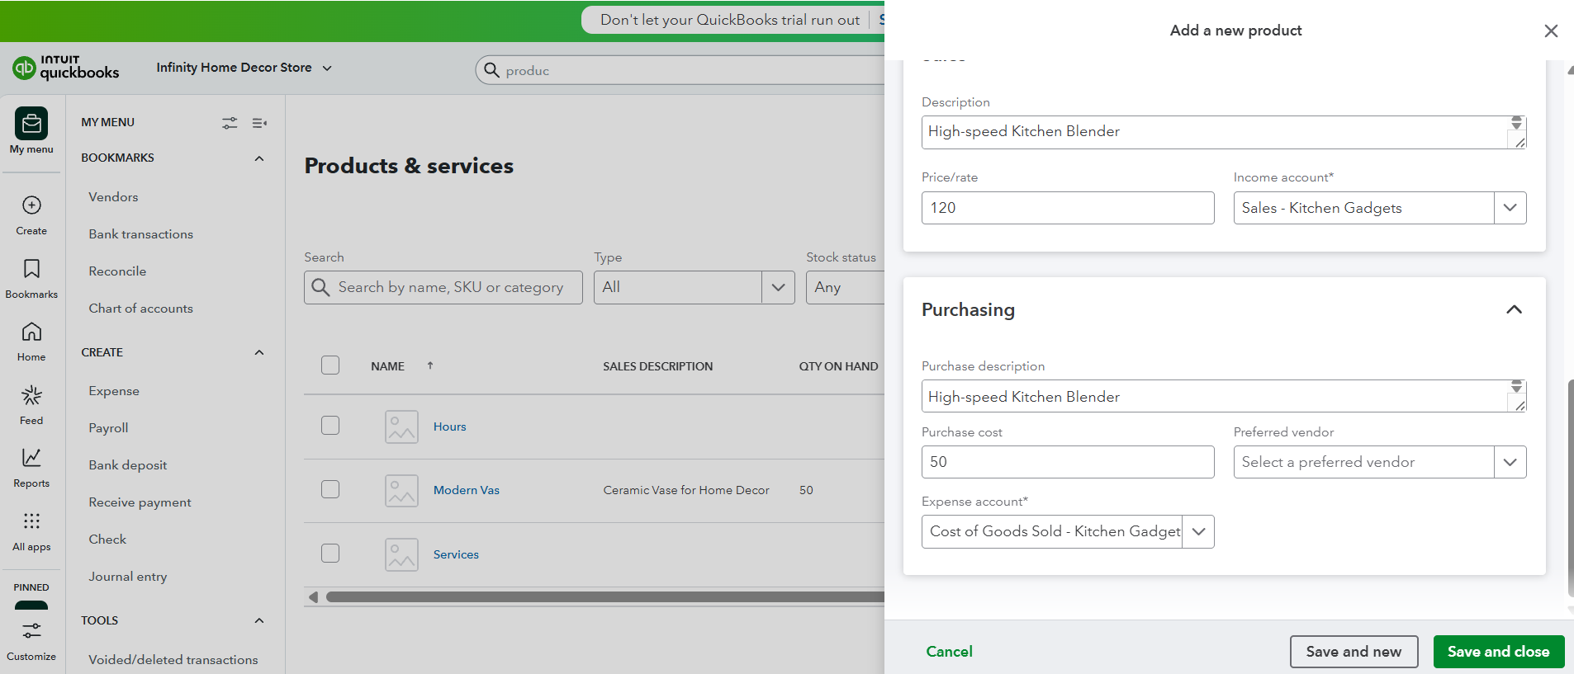
Task: Collapse the BOOKMARKS section
Action: click(259, 158)
